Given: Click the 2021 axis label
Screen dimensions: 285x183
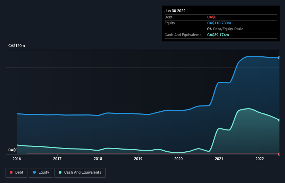Looking at the screenshot, I should click(x=219, y=159).
